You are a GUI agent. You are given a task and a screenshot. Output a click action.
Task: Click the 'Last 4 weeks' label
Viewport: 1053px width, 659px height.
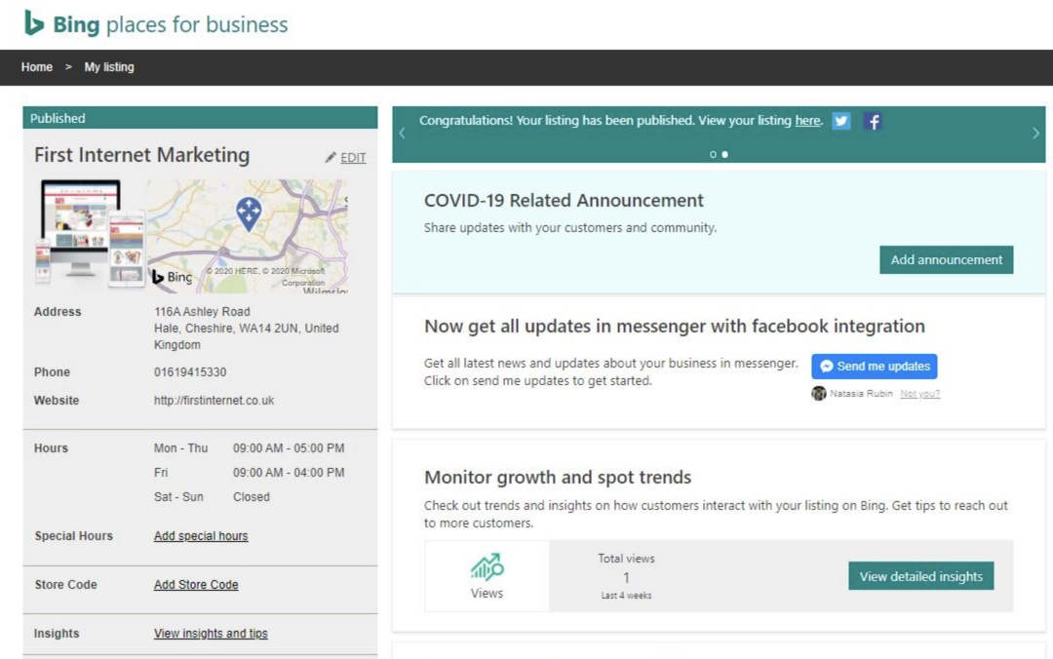coord(627,596)
